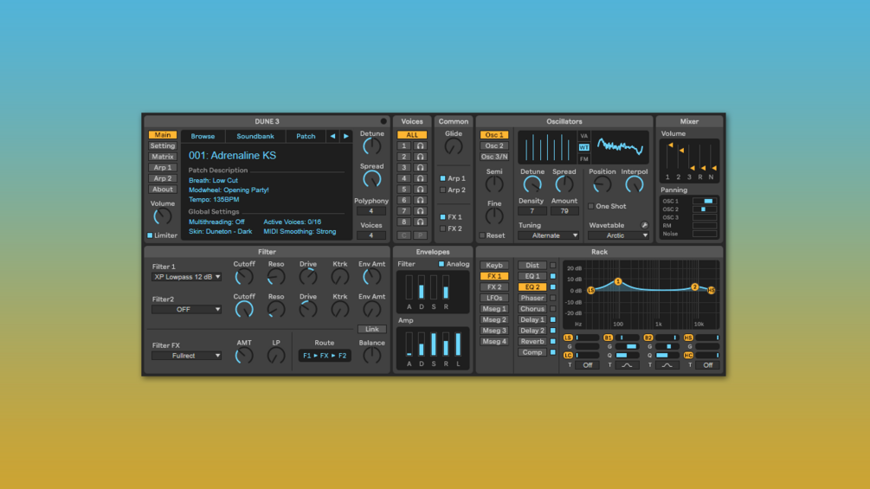Open the Wavetable editor wrench icon
The height and width of the screenshot is (489, 870).
pyautogui.click(x=644, y=225)
